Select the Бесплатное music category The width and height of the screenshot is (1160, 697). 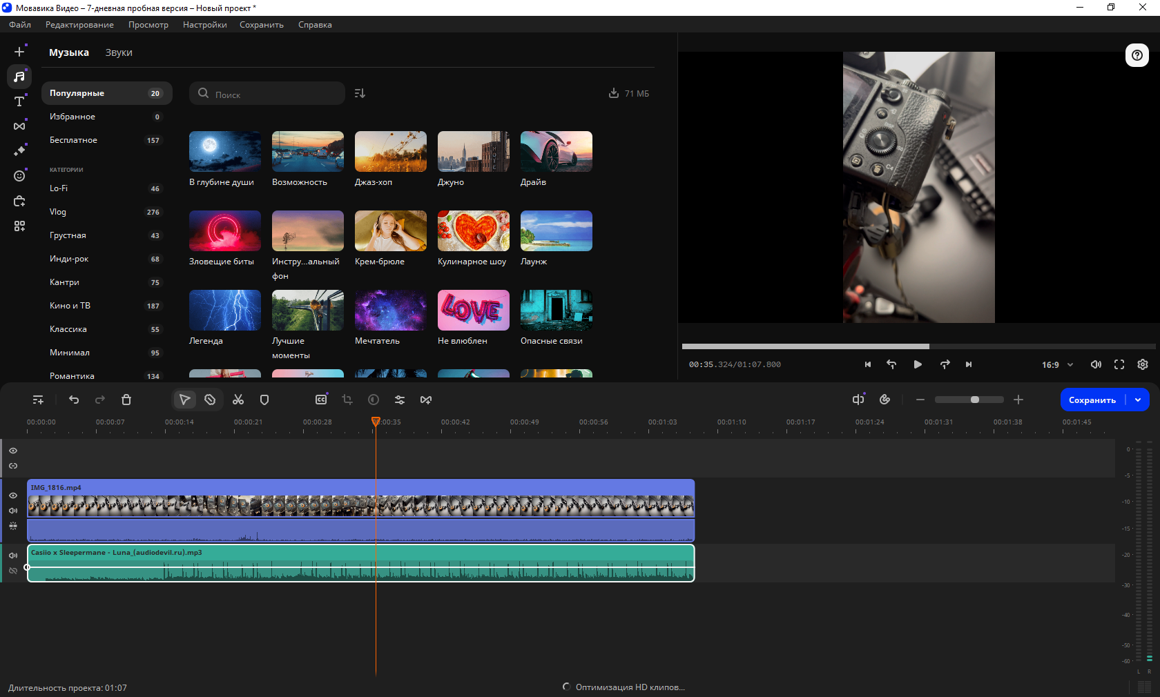(x=73, y=140)
